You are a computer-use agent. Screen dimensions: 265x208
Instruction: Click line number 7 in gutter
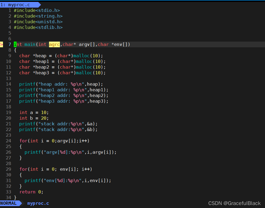tap(10, 45)
